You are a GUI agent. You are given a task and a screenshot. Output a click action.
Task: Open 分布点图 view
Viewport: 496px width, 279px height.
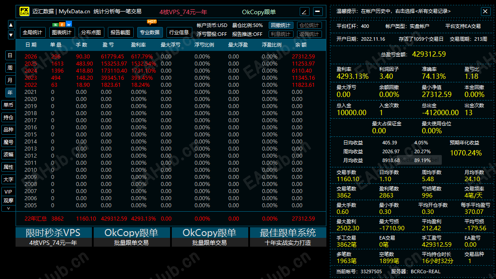point(91,32)
